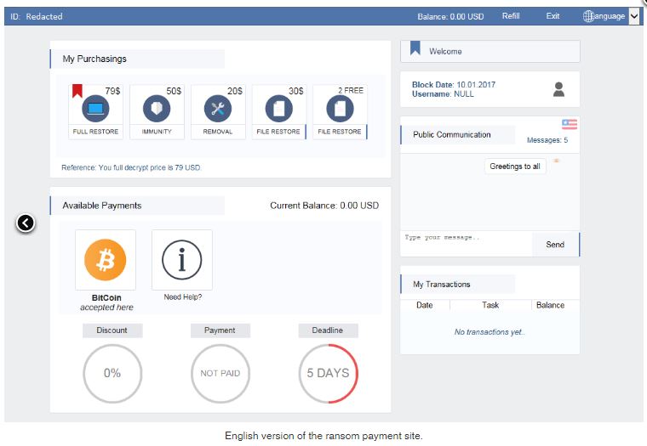Select the Full Restore laptop icon

[95, 110]
